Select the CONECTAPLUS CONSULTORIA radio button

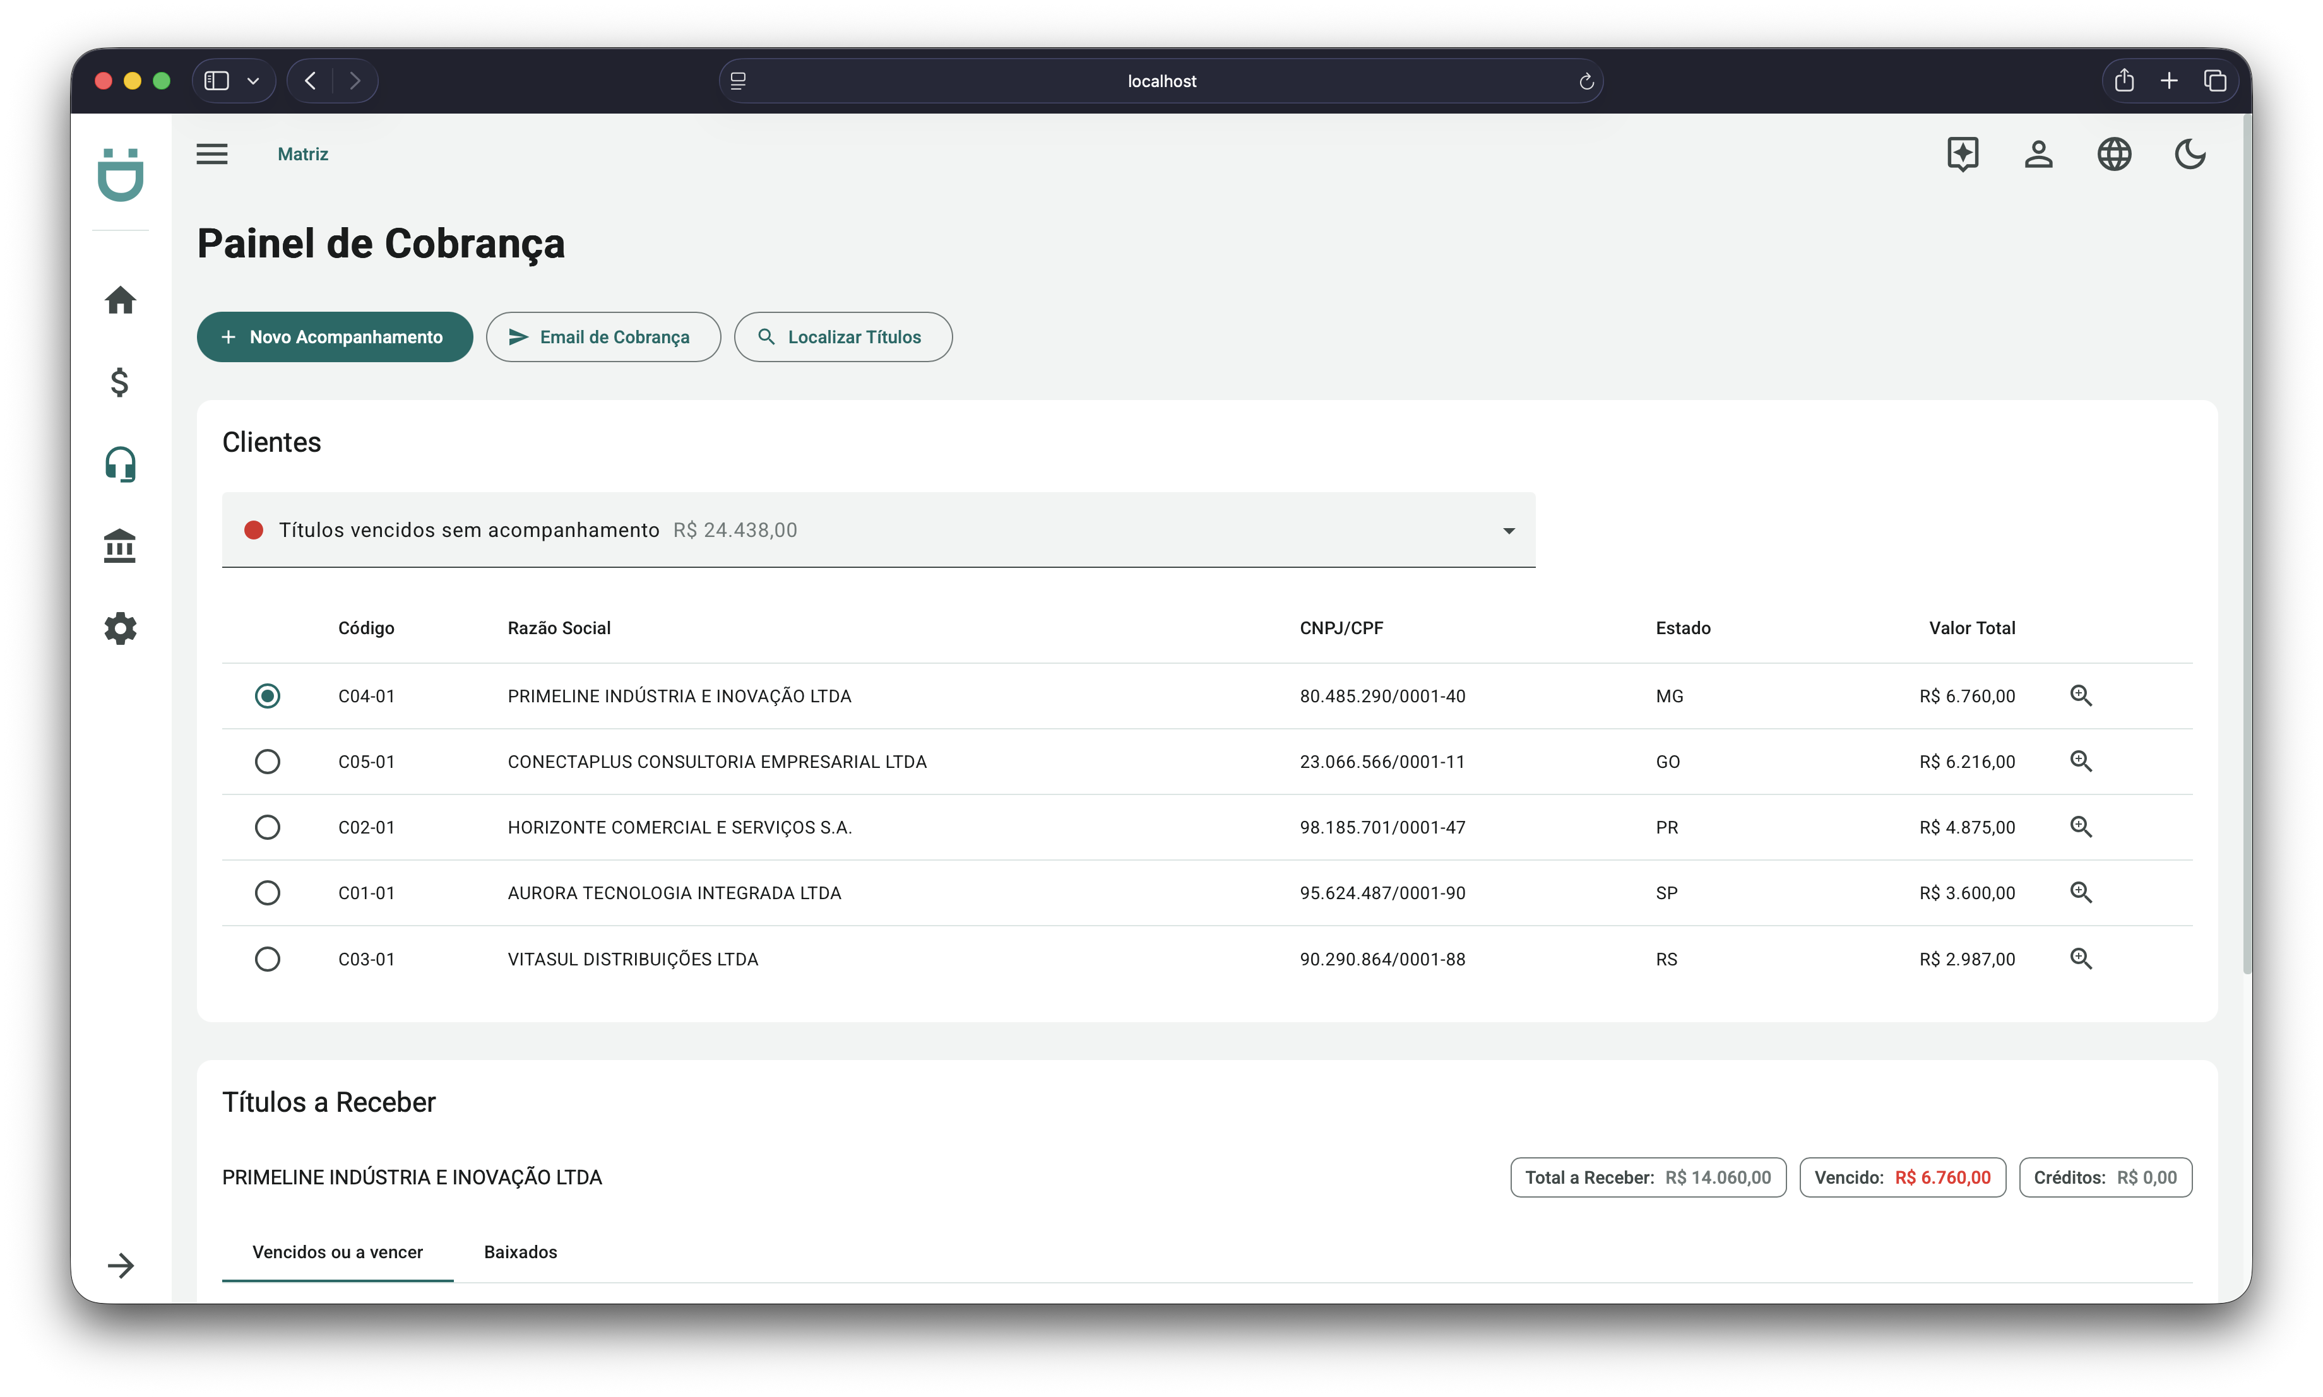268,762
